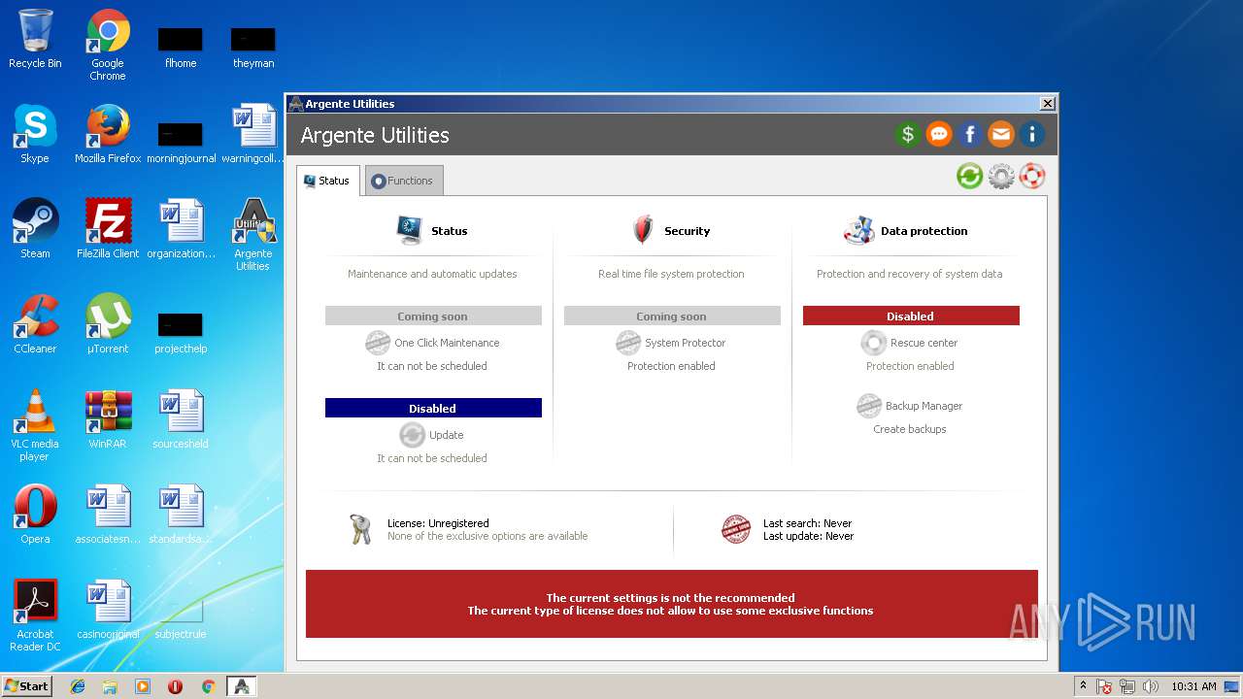This screenshot has width=1243, height=699.
Task: Click the green refresh arrows icon
Action: (969, 176)
